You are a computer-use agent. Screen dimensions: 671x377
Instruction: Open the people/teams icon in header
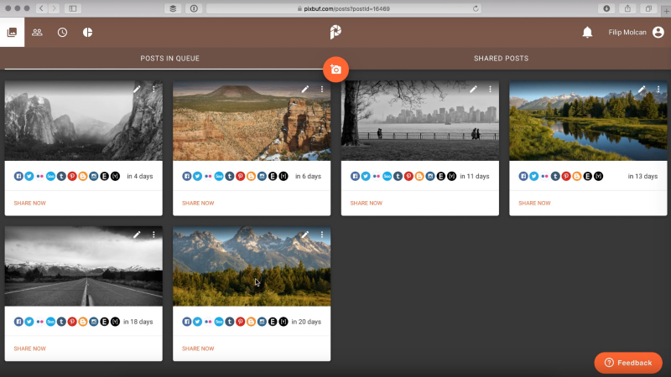point(37,33)
